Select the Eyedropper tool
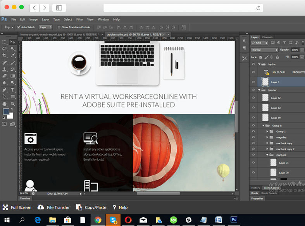 13,55
